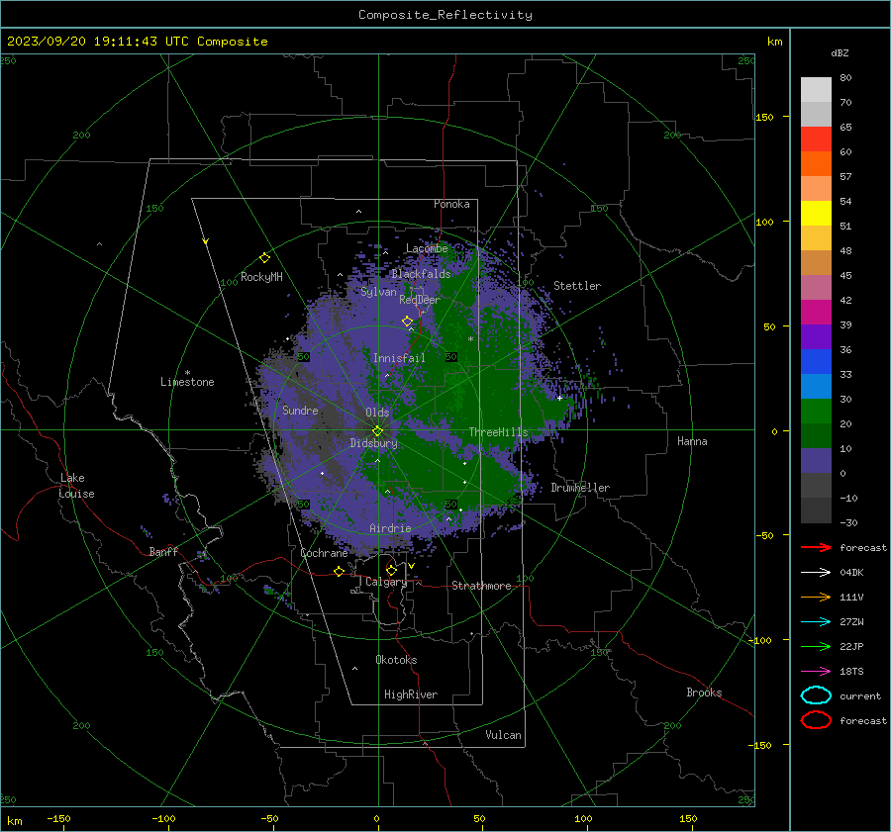Screen dimensions: 891x832
Task: Click the Stettler town label
Action: pos(577,286)
